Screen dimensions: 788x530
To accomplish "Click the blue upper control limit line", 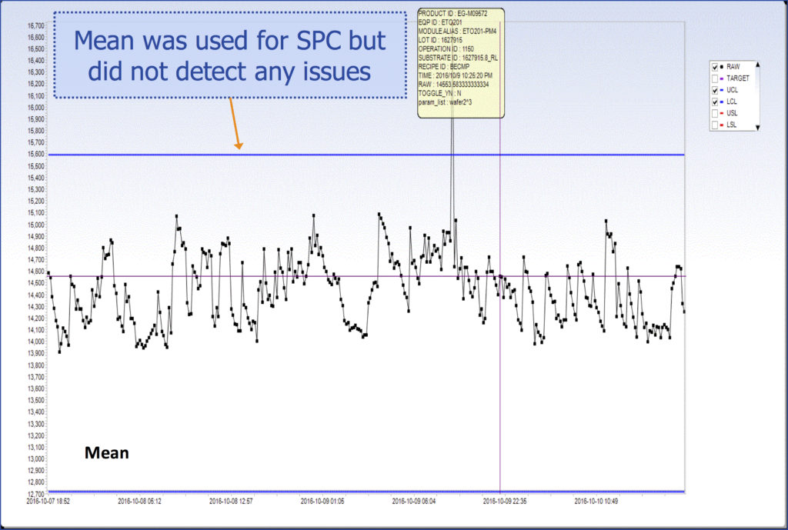I will tap(346, 155).
